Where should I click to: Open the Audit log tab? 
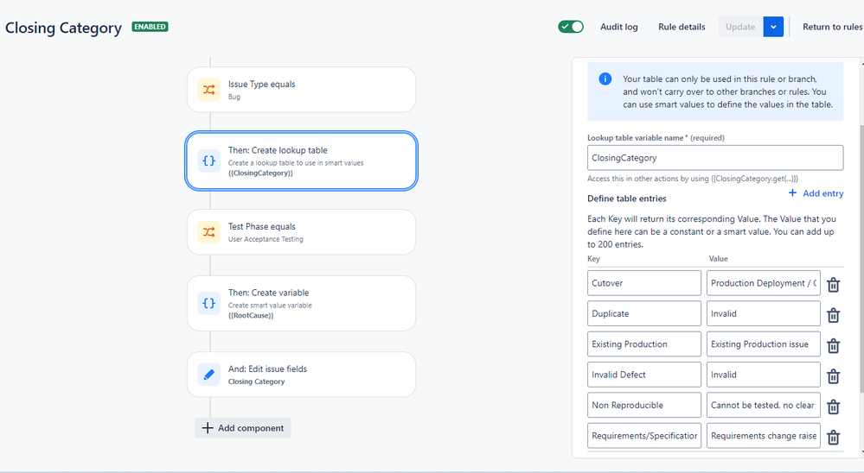point(618,27)
